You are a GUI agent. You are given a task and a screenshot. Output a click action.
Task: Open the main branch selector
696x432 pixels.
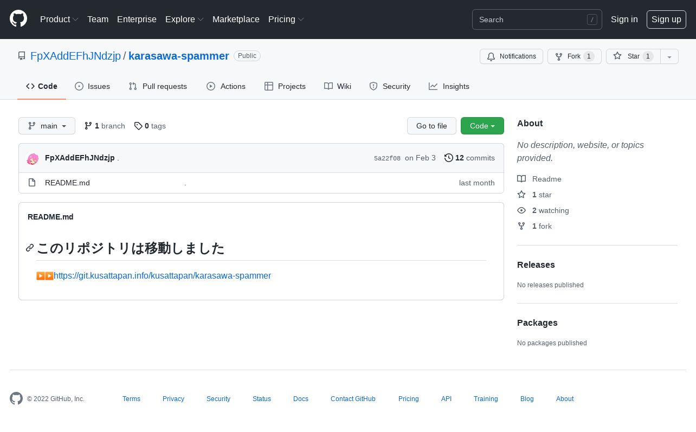click(47, 126)
